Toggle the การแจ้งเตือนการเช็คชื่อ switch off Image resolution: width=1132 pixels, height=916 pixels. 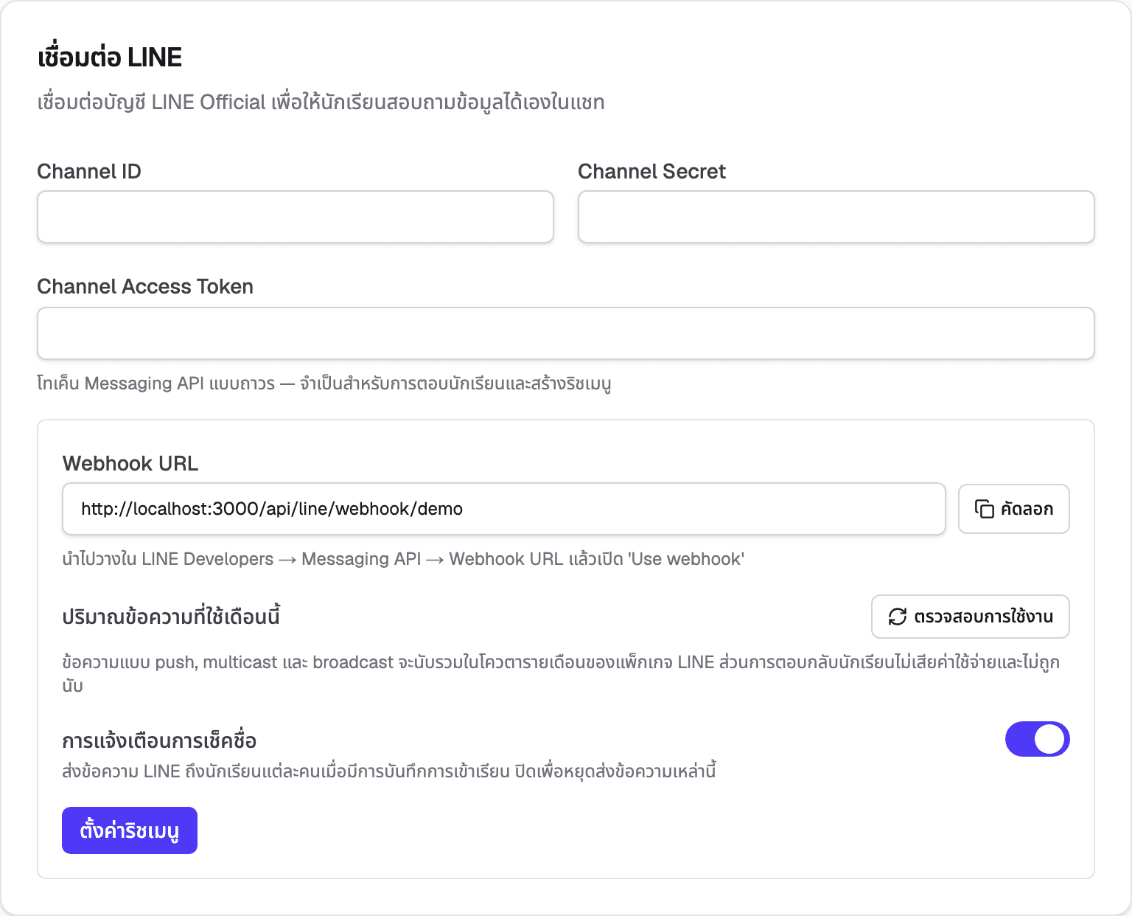pyautogui.click(x=1037, y=739)
